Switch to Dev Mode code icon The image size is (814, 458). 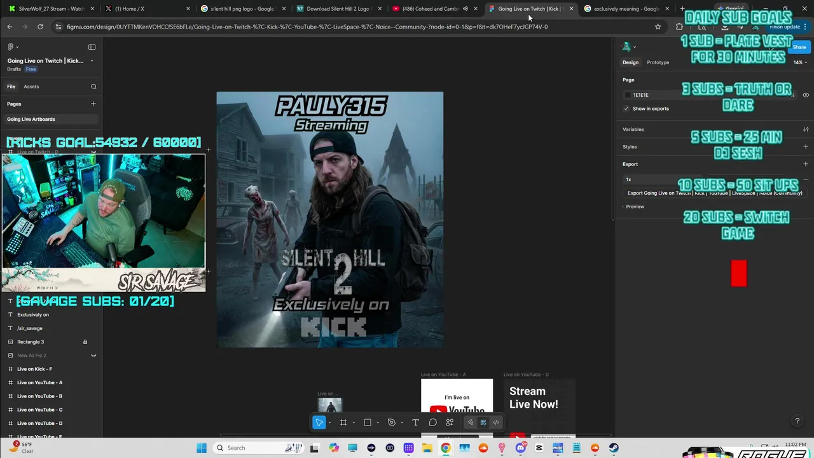tap(496, 422)
